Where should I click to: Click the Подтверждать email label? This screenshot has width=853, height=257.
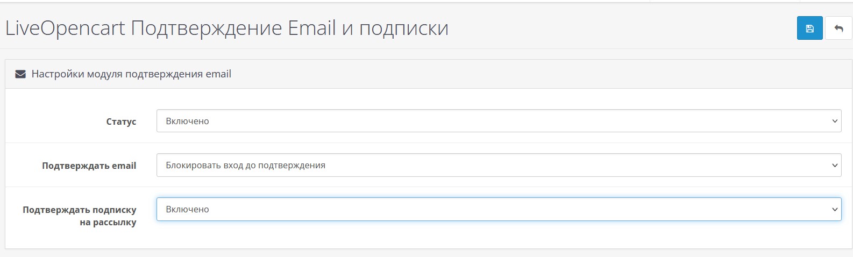89,166
